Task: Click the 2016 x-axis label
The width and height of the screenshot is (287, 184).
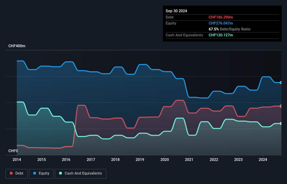Action: click(x=66, y=160)
